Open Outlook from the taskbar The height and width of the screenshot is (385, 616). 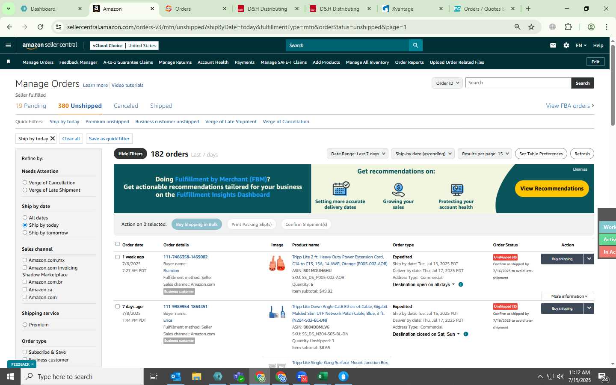click(176, 376)
